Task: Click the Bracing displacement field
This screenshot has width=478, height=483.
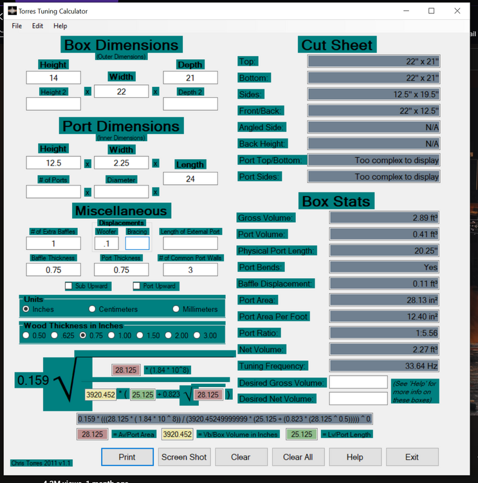Action: pos(137,243)
